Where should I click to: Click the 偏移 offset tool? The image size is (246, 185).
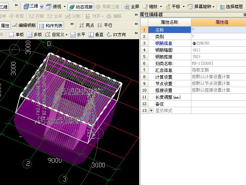114,16
